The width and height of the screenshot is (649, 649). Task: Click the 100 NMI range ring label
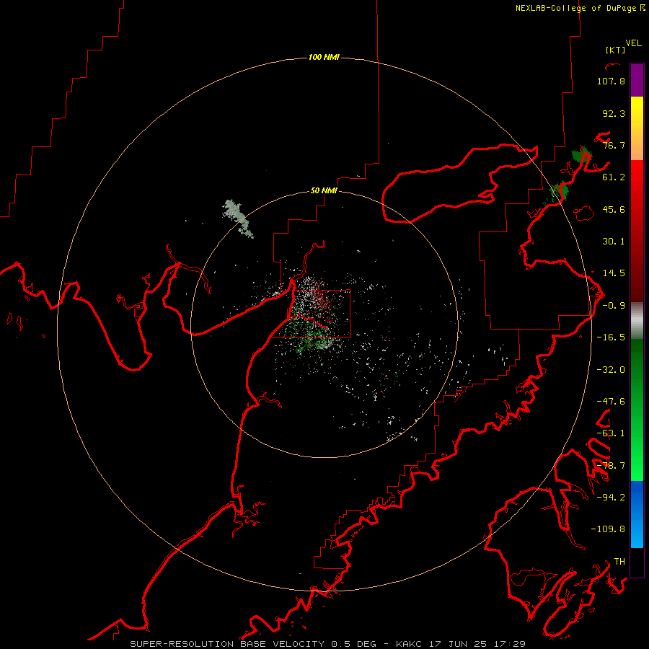click(324, 57)
